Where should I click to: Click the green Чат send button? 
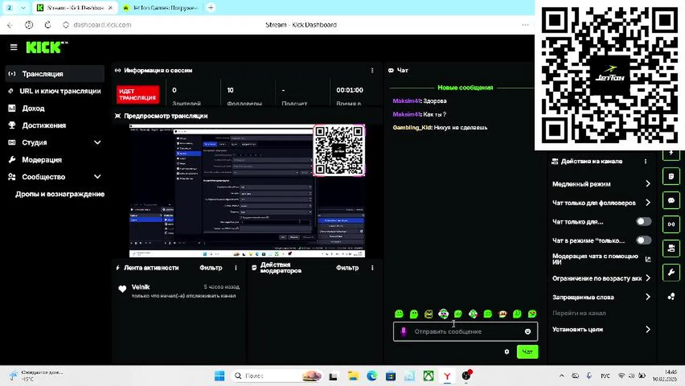coord(527,352)
